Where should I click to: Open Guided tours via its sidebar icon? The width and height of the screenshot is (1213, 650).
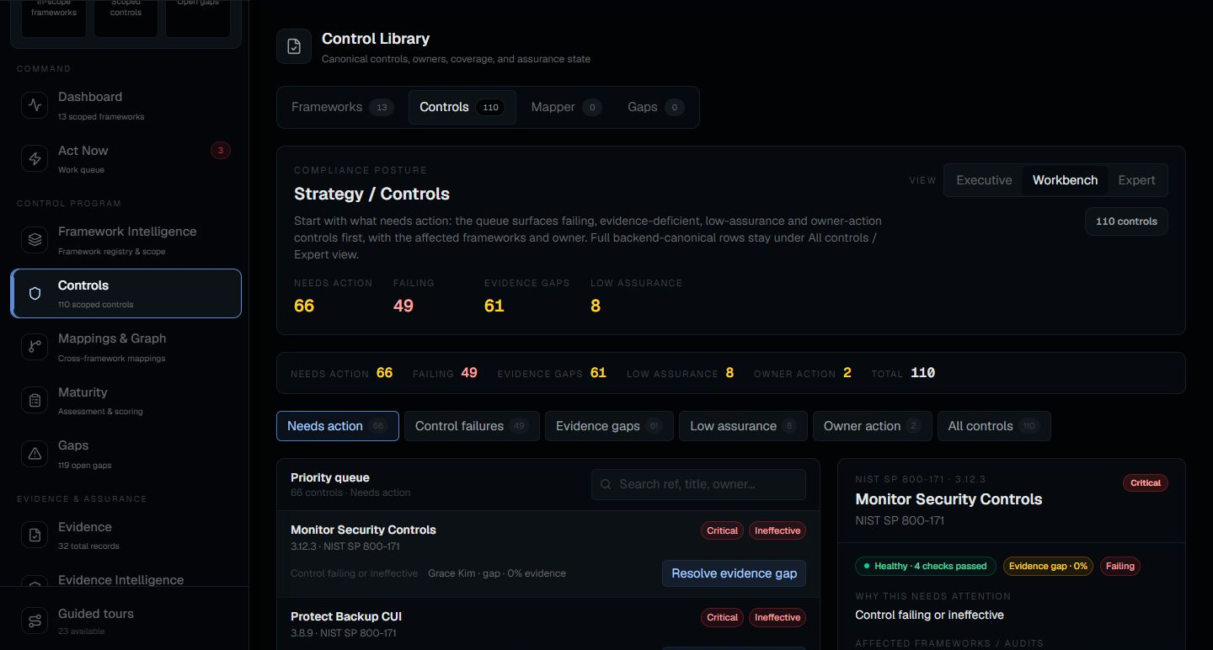coord(35,621)
